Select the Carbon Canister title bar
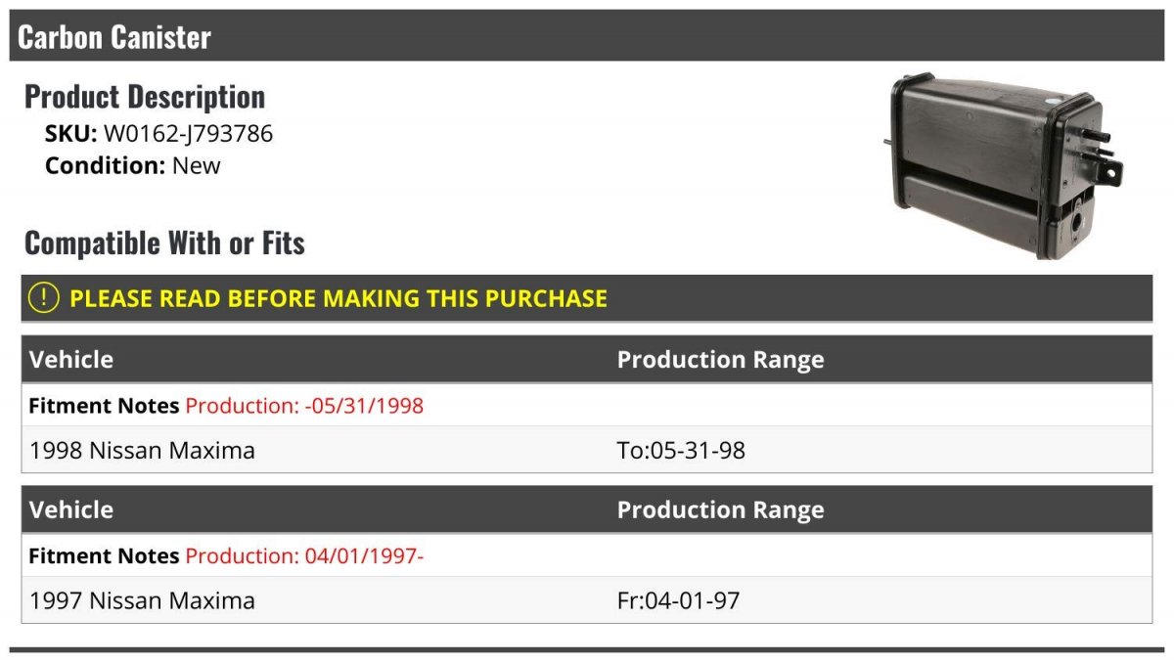 coord(587,36)
